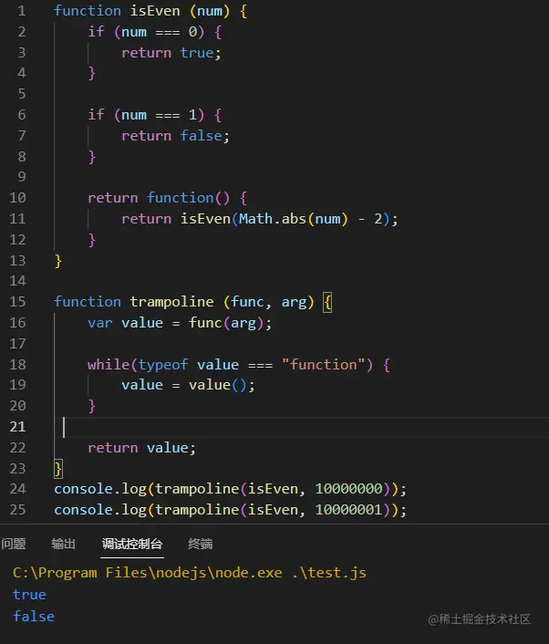Click the 'function isEven (num) {' line
Screen dimensions: 549x644
click(150, 11)
